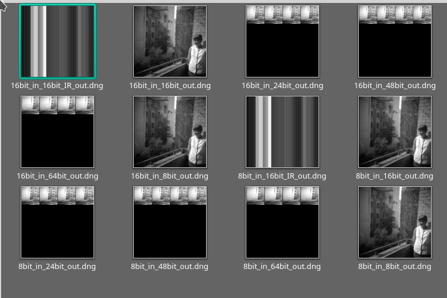Click the 8bit_in_8bit_out.dng filename label
This screenshot has height=298, width=447.
(395, 267)
